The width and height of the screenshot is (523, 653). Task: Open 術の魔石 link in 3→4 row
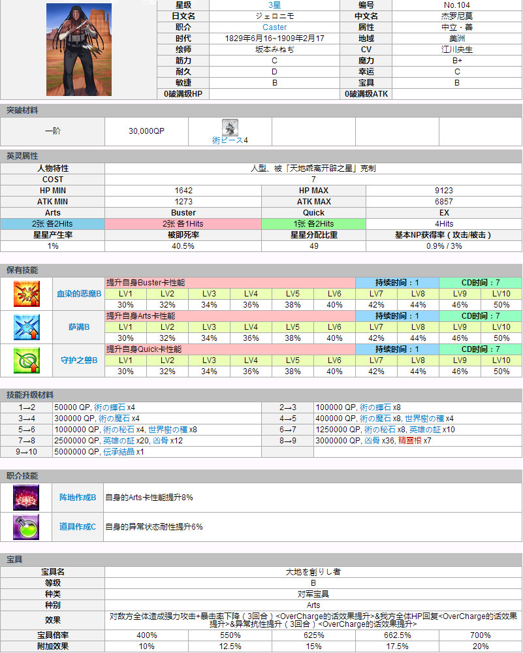click(x=114, y=419)
